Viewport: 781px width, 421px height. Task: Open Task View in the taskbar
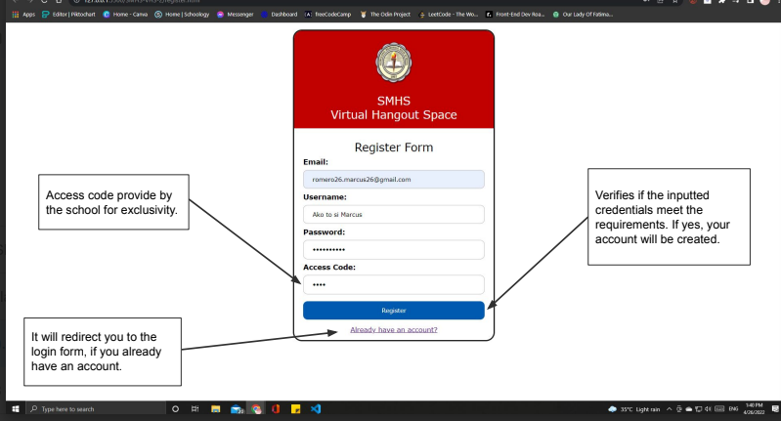[195, 409]
